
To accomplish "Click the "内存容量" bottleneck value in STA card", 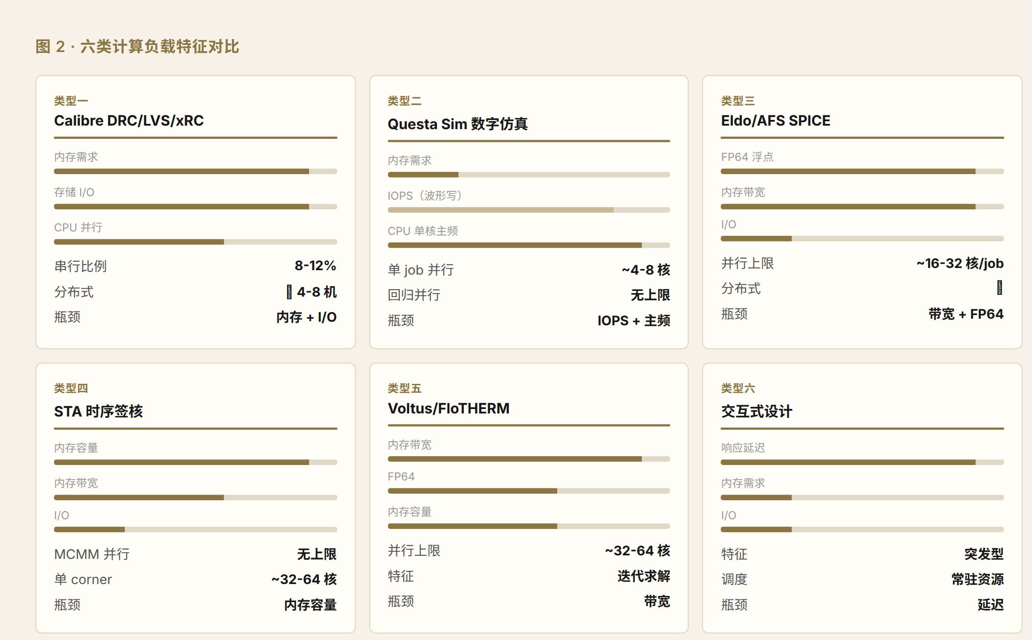I will pyautogui.click(x=310, y=605).
